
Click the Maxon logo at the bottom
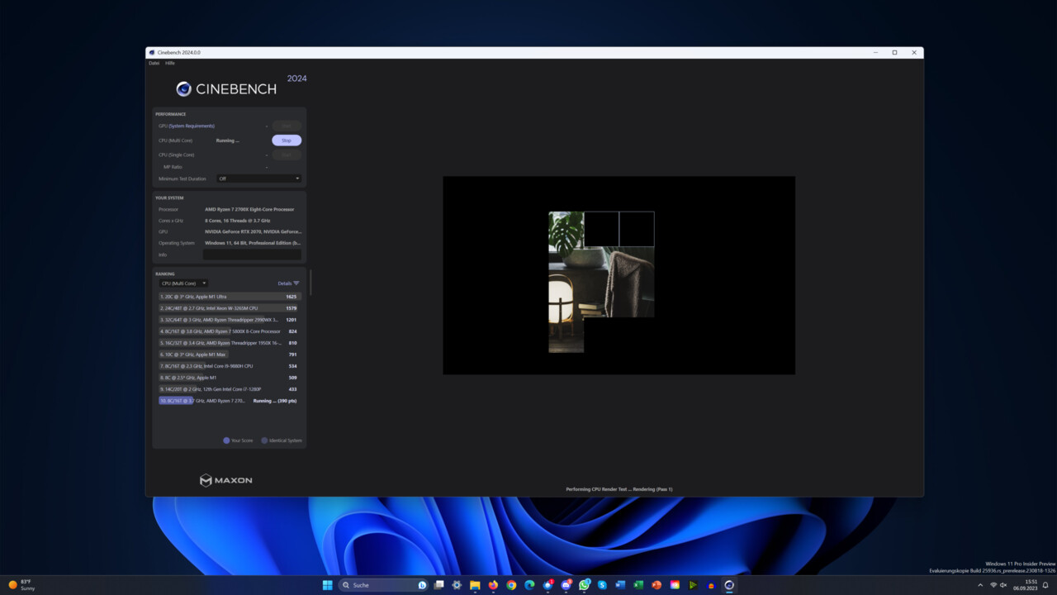coord(226,480)
